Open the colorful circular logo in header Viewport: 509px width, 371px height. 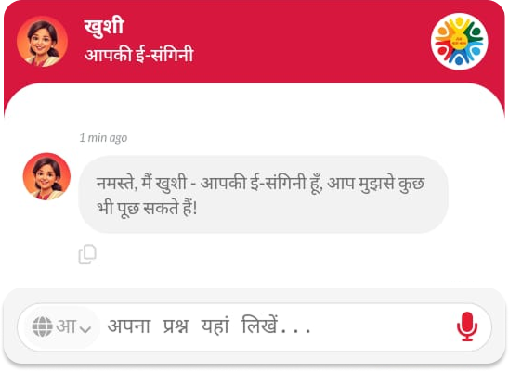tap(459, 42)
